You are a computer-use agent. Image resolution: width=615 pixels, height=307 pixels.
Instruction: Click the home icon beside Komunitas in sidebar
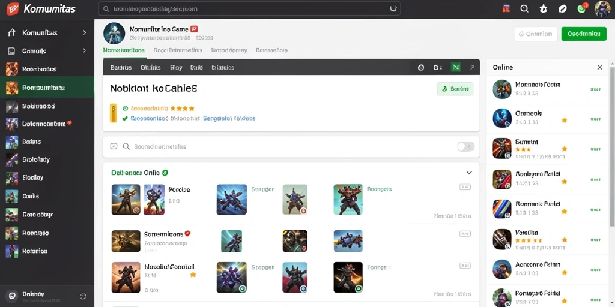pyautogui.click(x=11, y=32)
